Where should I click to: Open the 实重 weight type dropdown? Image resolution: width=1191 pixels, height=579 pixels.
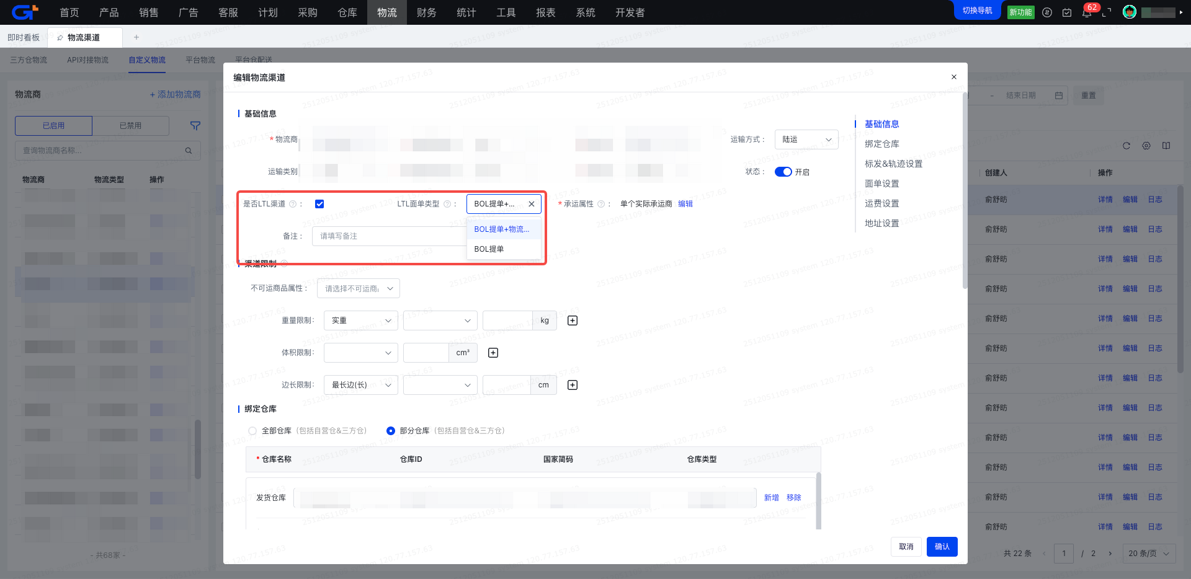tap(361, 320)
